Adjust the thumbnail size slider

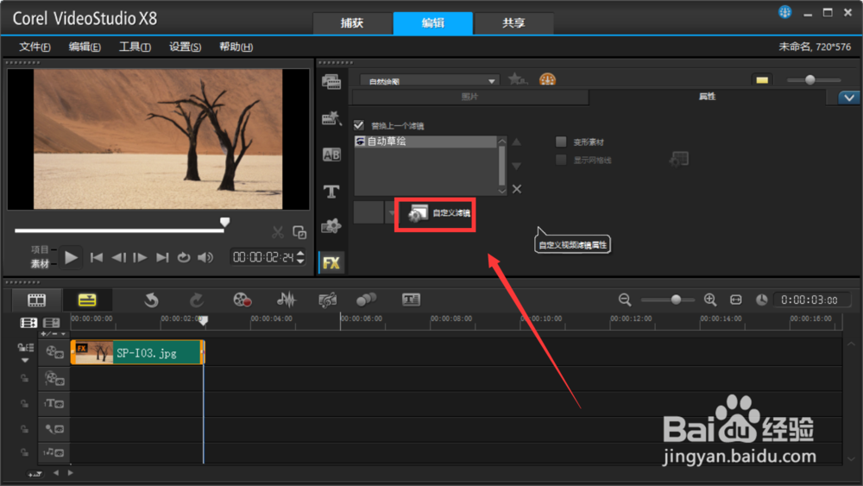pyautogui.click(x=810, y=80)
